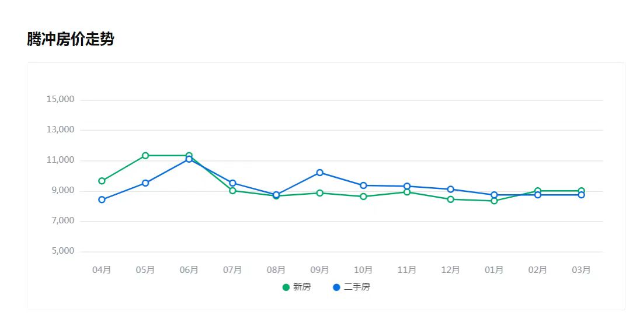Select the blue 二手房 point at 07月
The width and height of the screenshot is (626, 319).
tap(232, 183)
